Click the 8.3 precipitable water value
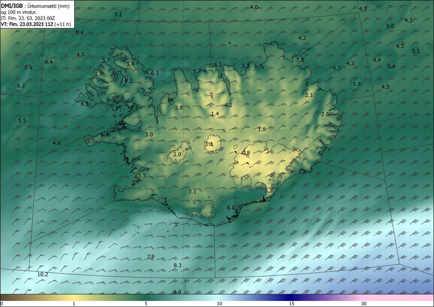This screenshot has height=307, width=434. 178,265
